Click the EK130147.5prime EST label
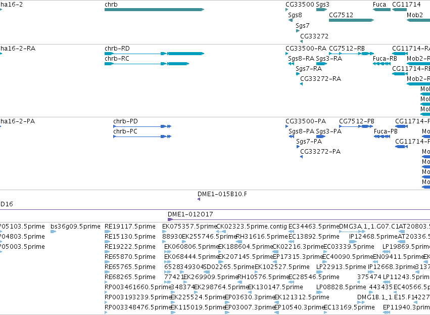The image size is (430, 315). (x=275, y=287)
